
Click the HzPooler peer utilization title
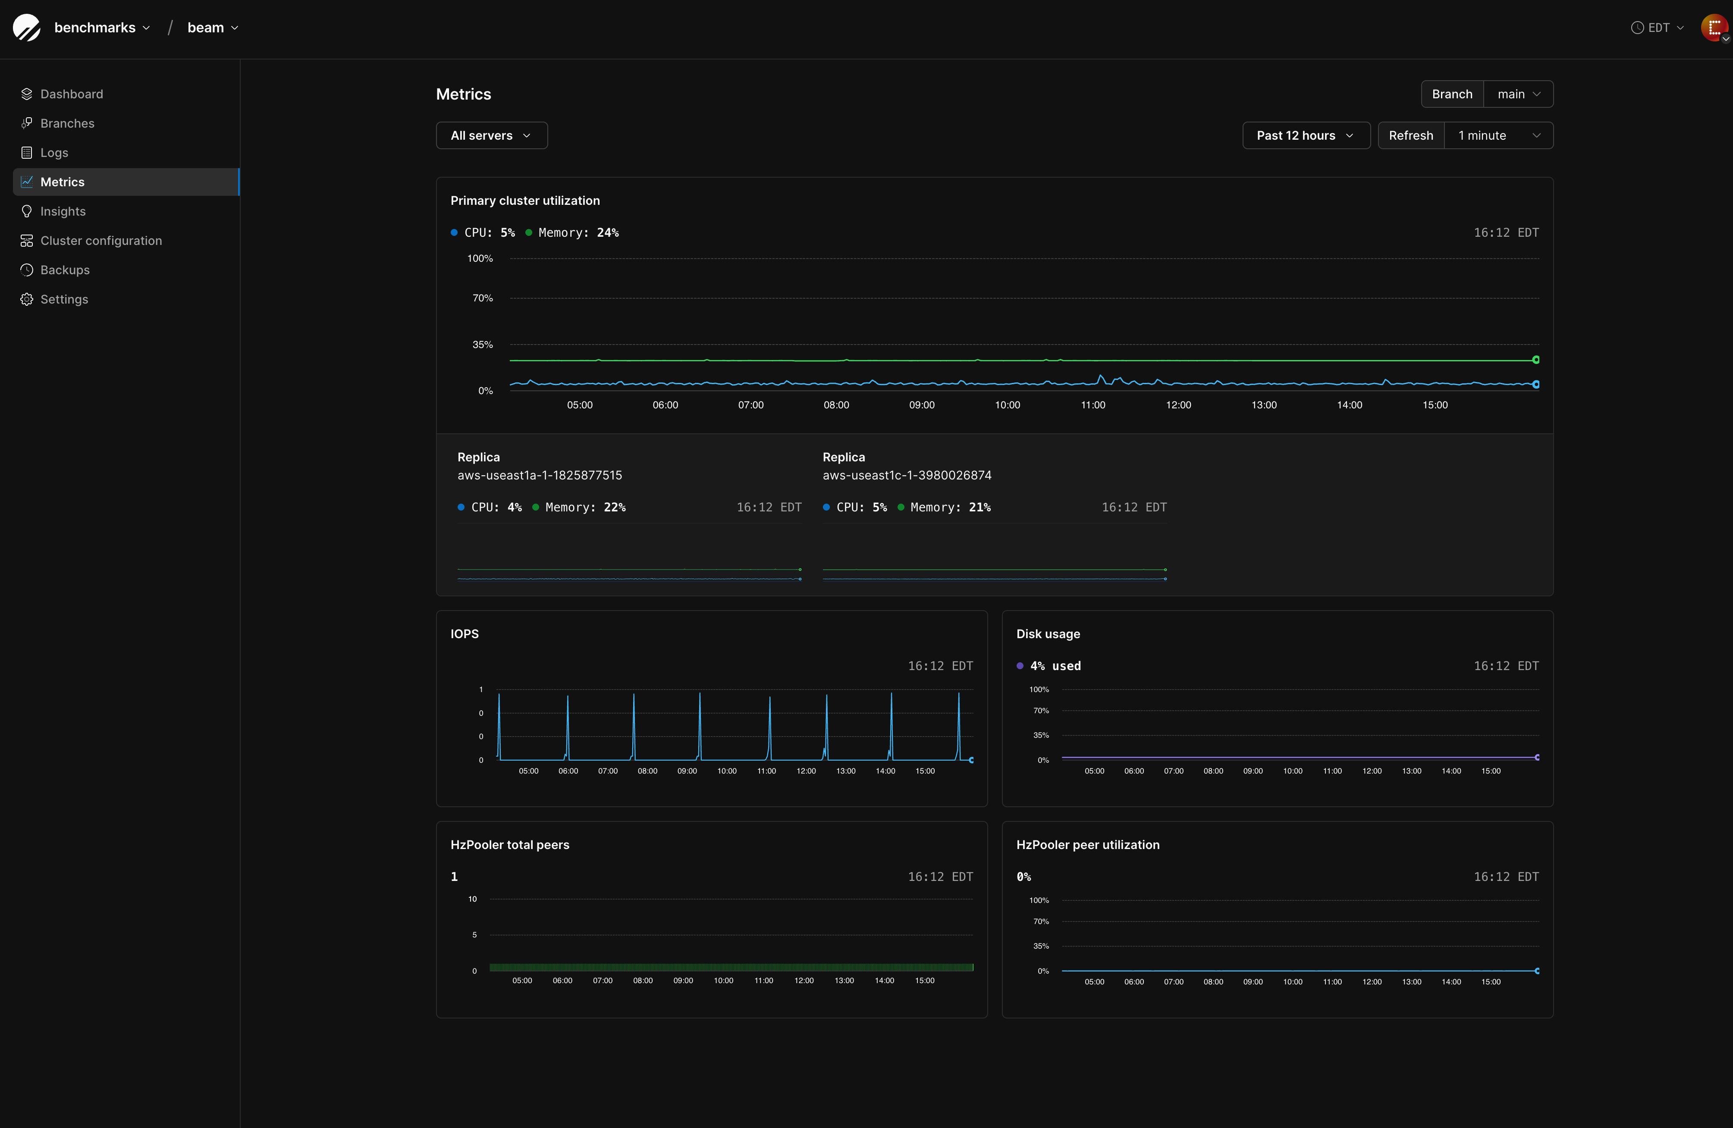click(1088, 845)
